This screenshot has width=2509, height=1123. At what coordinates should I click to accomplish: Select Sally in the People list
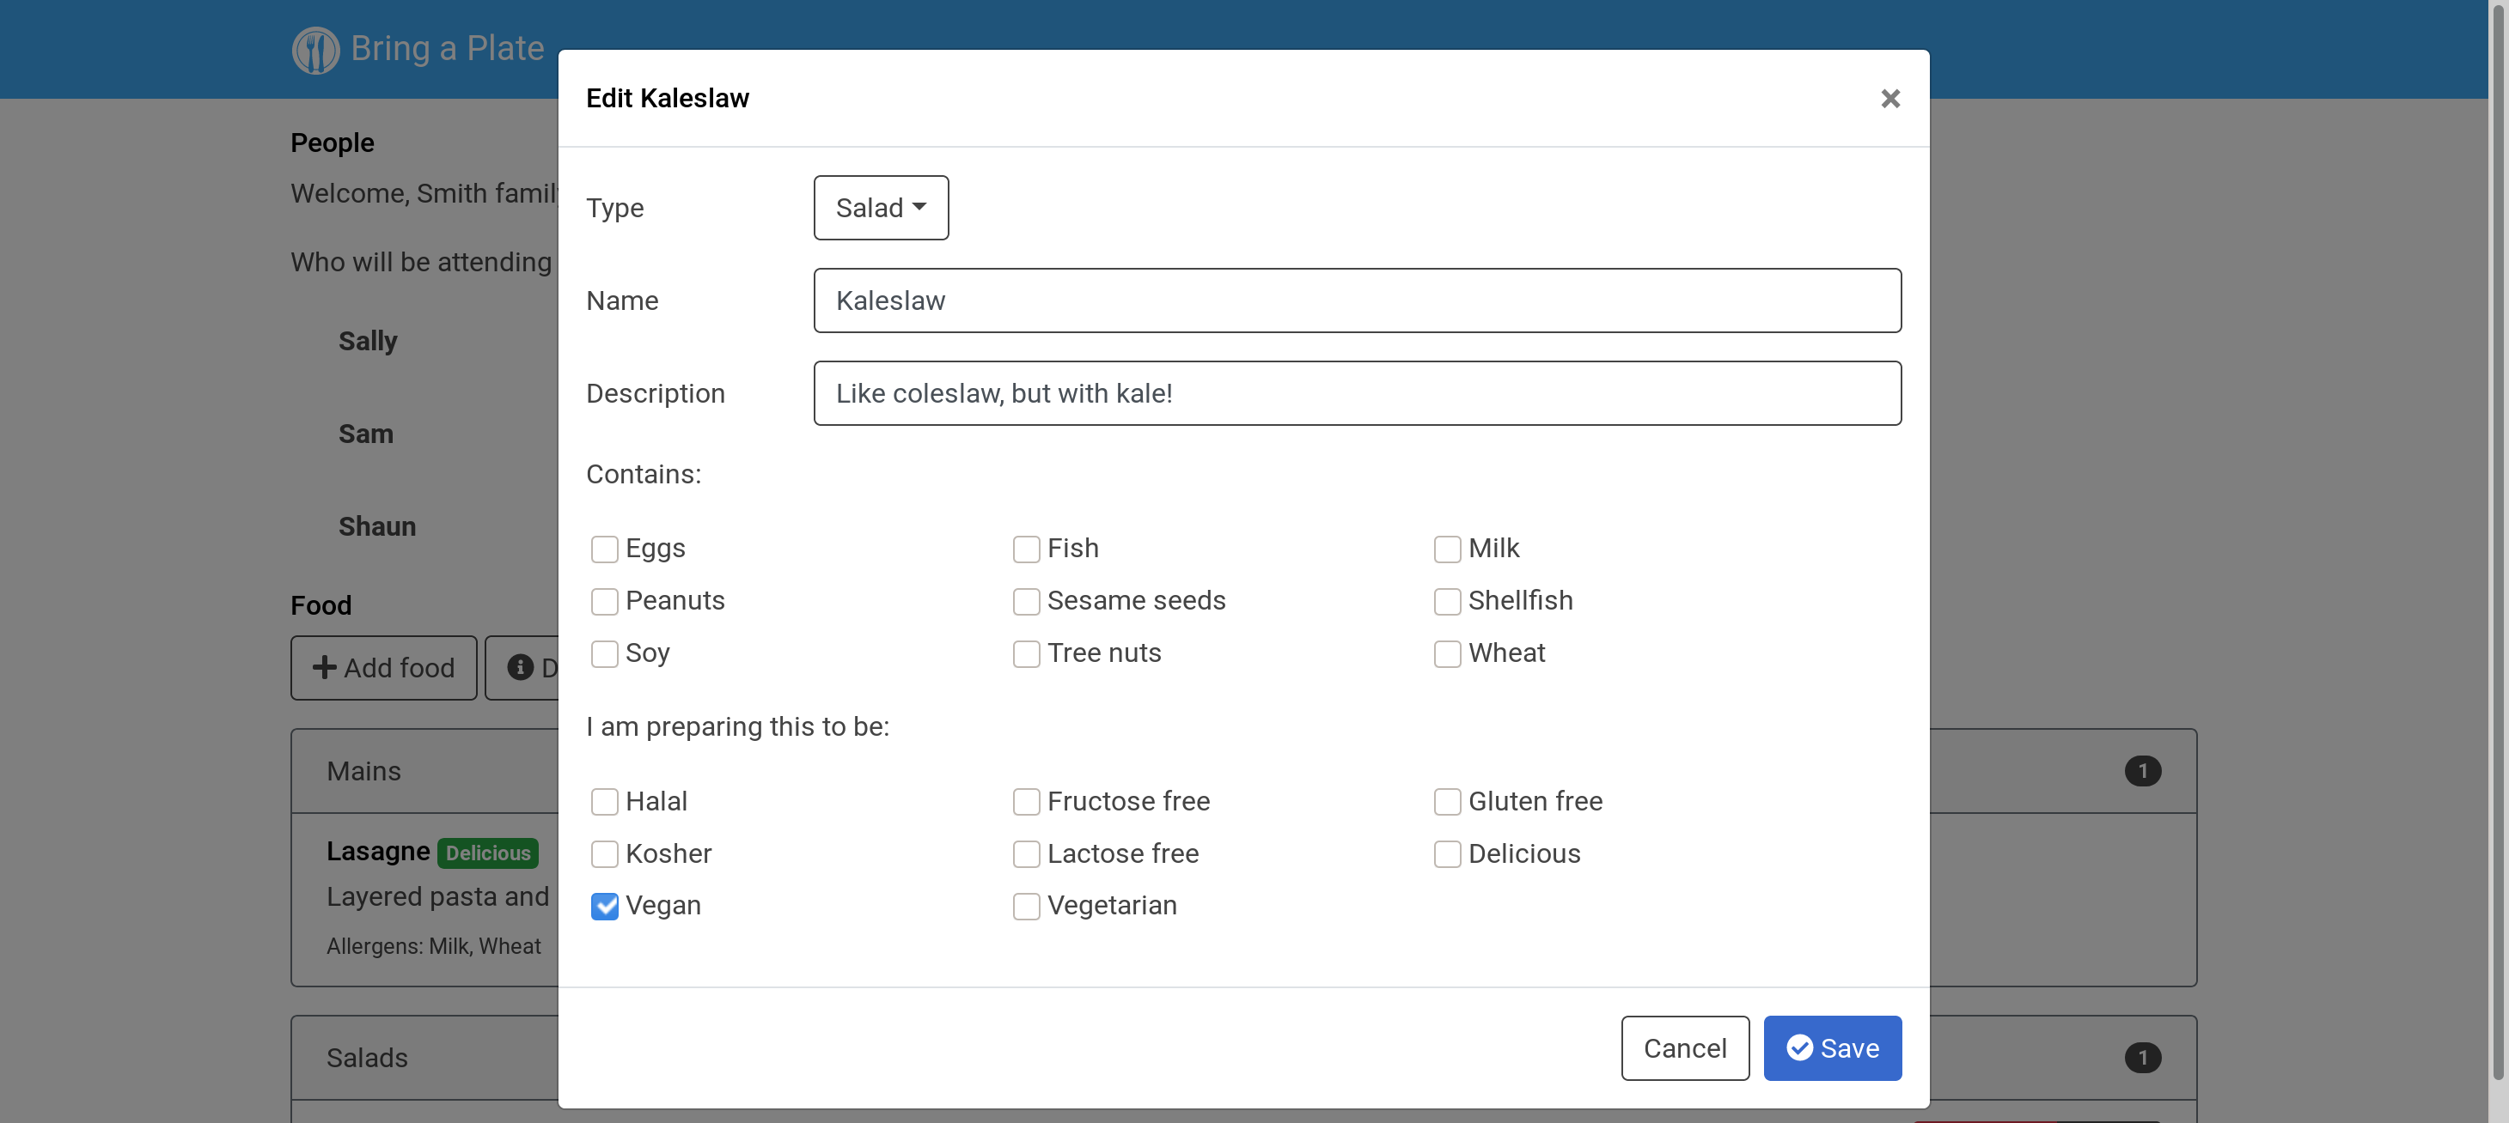367,342
